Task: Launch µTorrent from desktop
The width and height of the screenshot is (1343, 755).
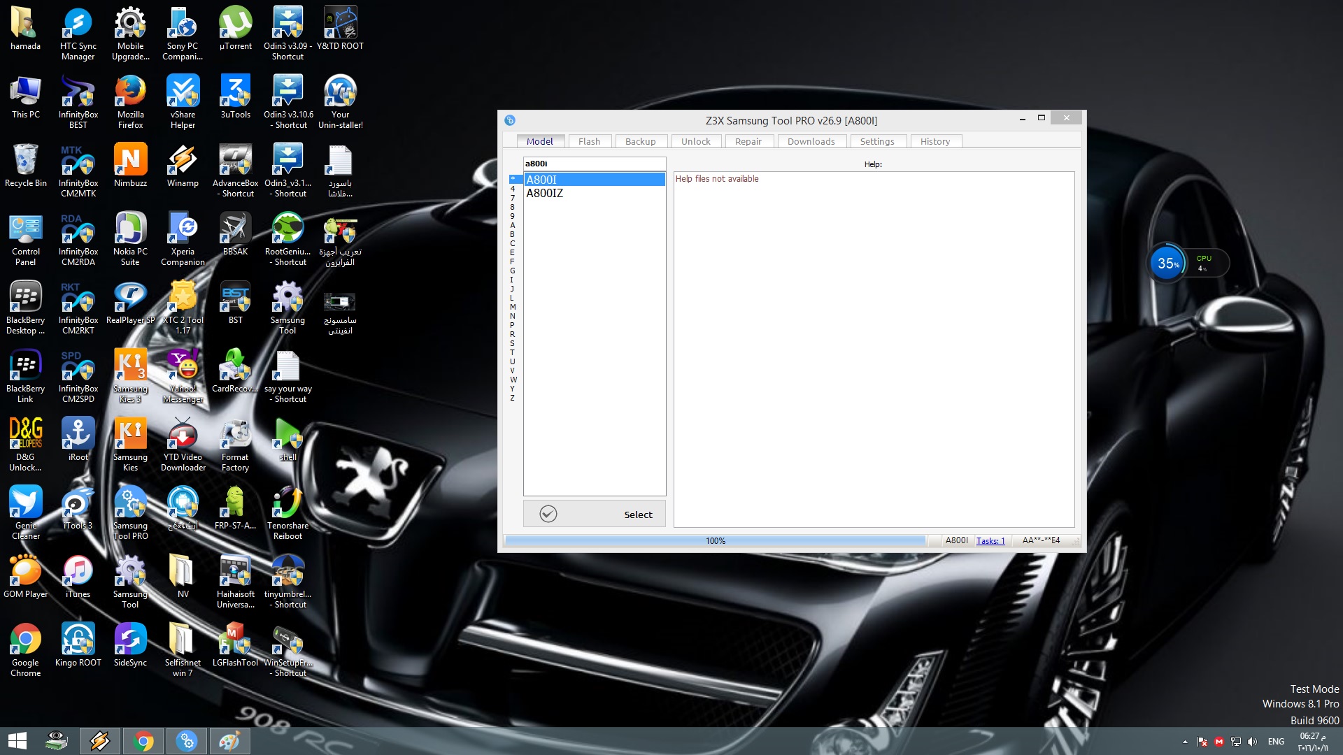Action: click(x=235, y=29)
